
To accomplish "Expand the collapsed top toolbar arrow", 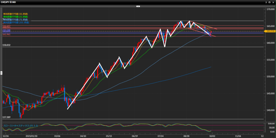I will tap(138, 6).
